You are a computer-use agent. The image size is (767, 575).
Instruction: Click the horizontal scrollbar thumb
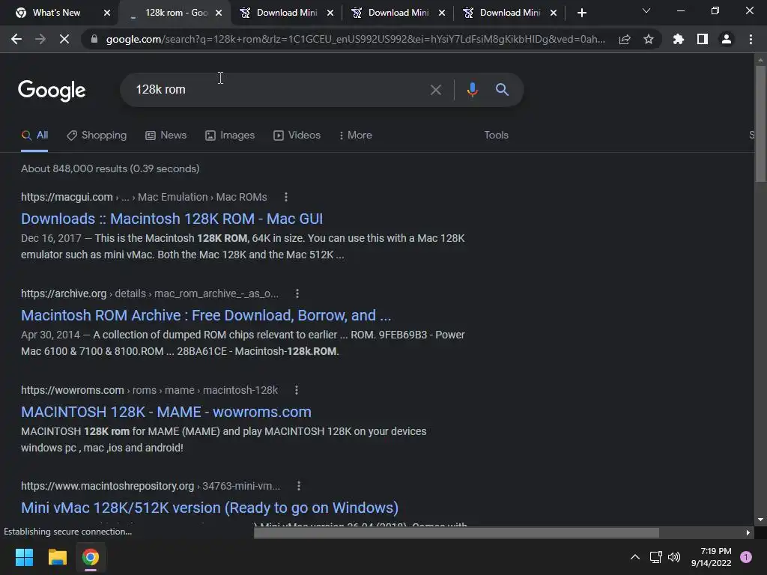[x=456, y=532]
